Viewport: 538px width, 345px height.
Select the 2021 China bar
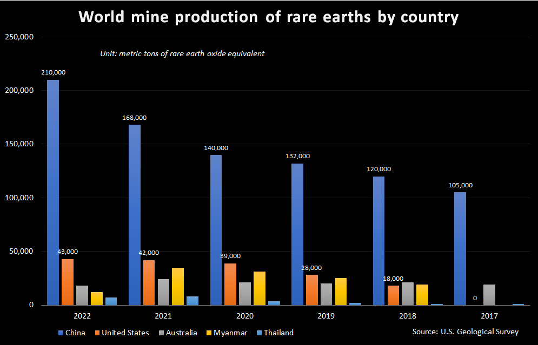[135, 215]
